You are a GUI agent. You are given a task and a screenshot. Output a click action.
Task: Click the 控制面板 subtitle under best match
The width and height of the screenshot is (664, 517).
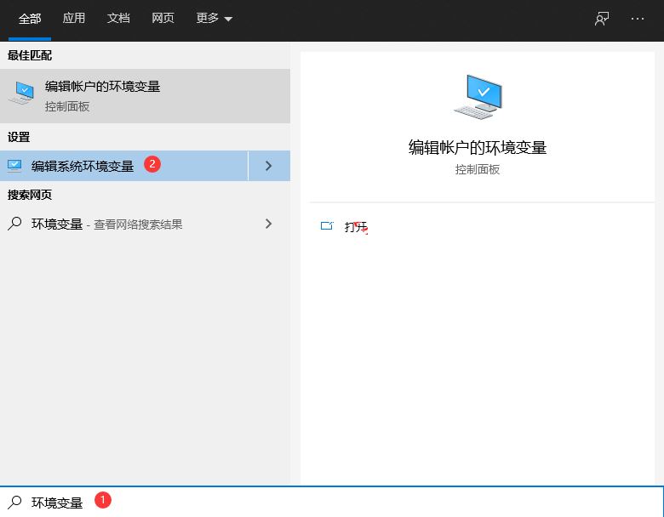point(67,106)
